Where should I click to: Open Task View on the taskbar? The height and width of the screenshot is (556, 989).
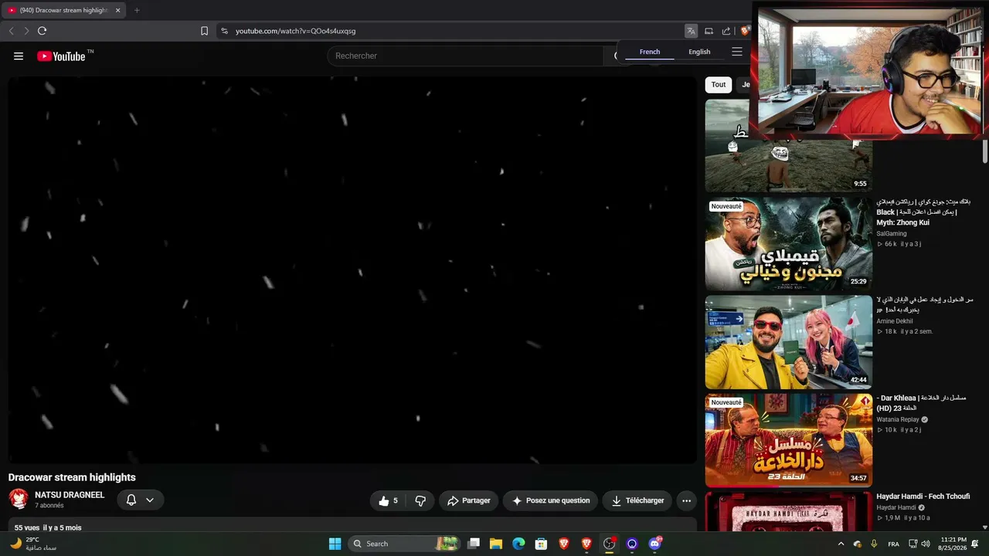click(474, 544)
